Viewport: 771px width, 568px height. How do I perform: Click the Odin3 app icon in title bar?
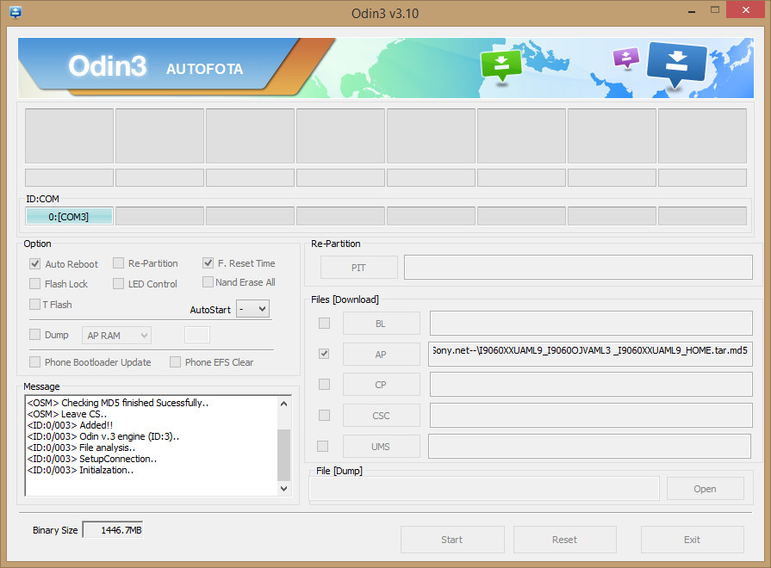[x=16, y=12]
